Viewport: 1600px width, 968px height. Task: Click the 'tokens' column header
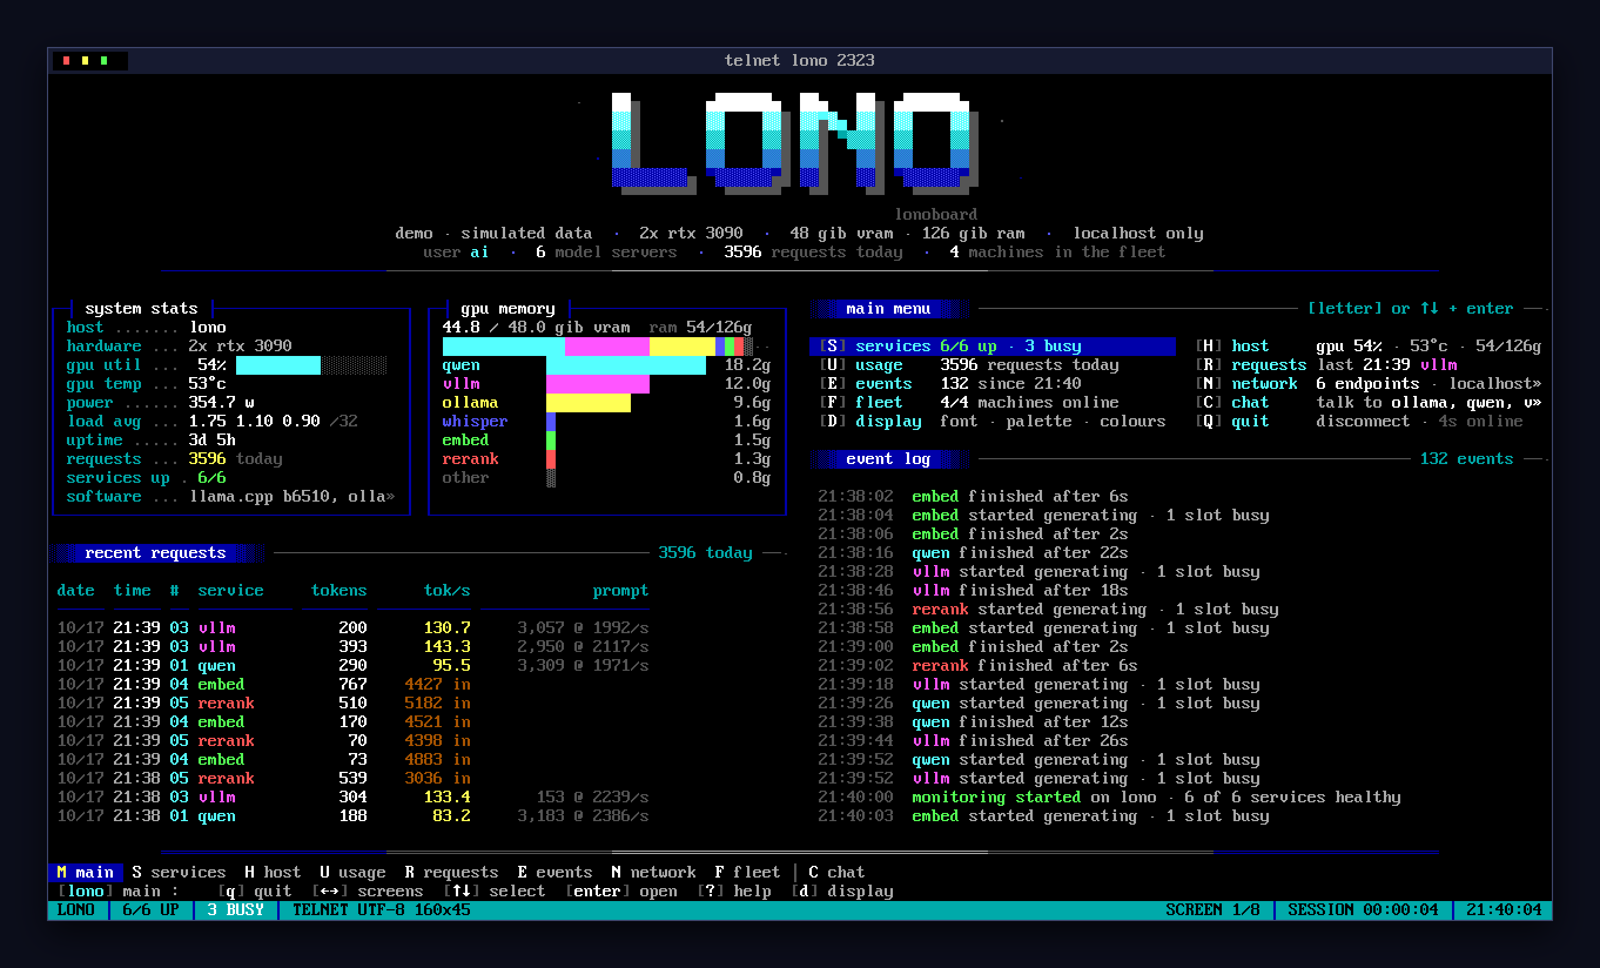point(339,590)
